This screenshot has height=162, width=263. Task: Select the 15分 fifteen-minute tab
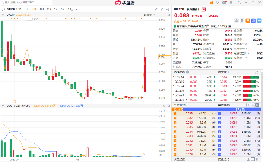[71, 9]
